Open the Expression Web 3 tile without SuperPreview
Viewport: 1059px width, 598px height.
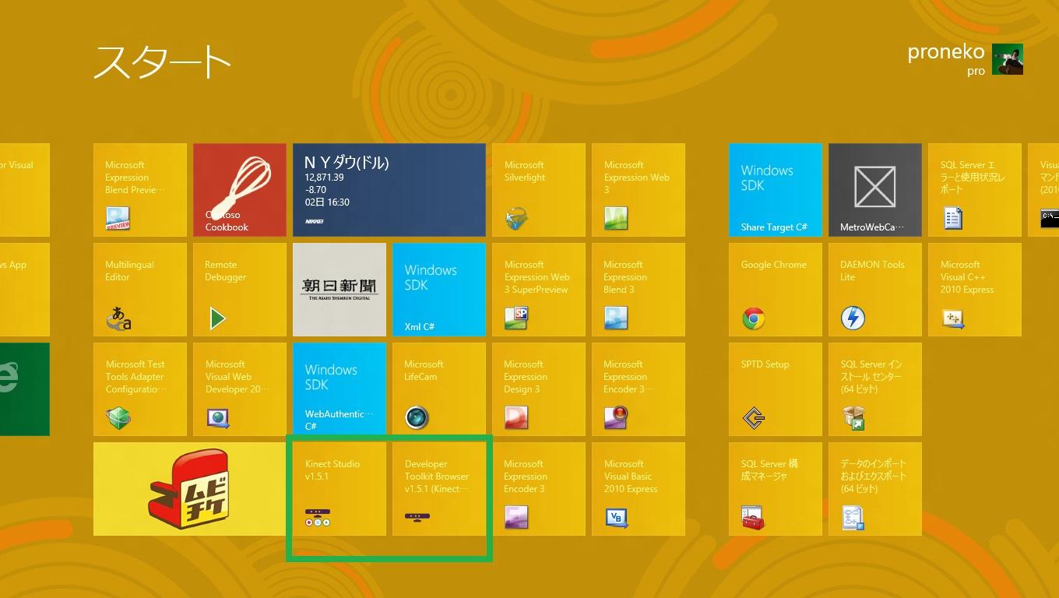[x=639, y=190]
